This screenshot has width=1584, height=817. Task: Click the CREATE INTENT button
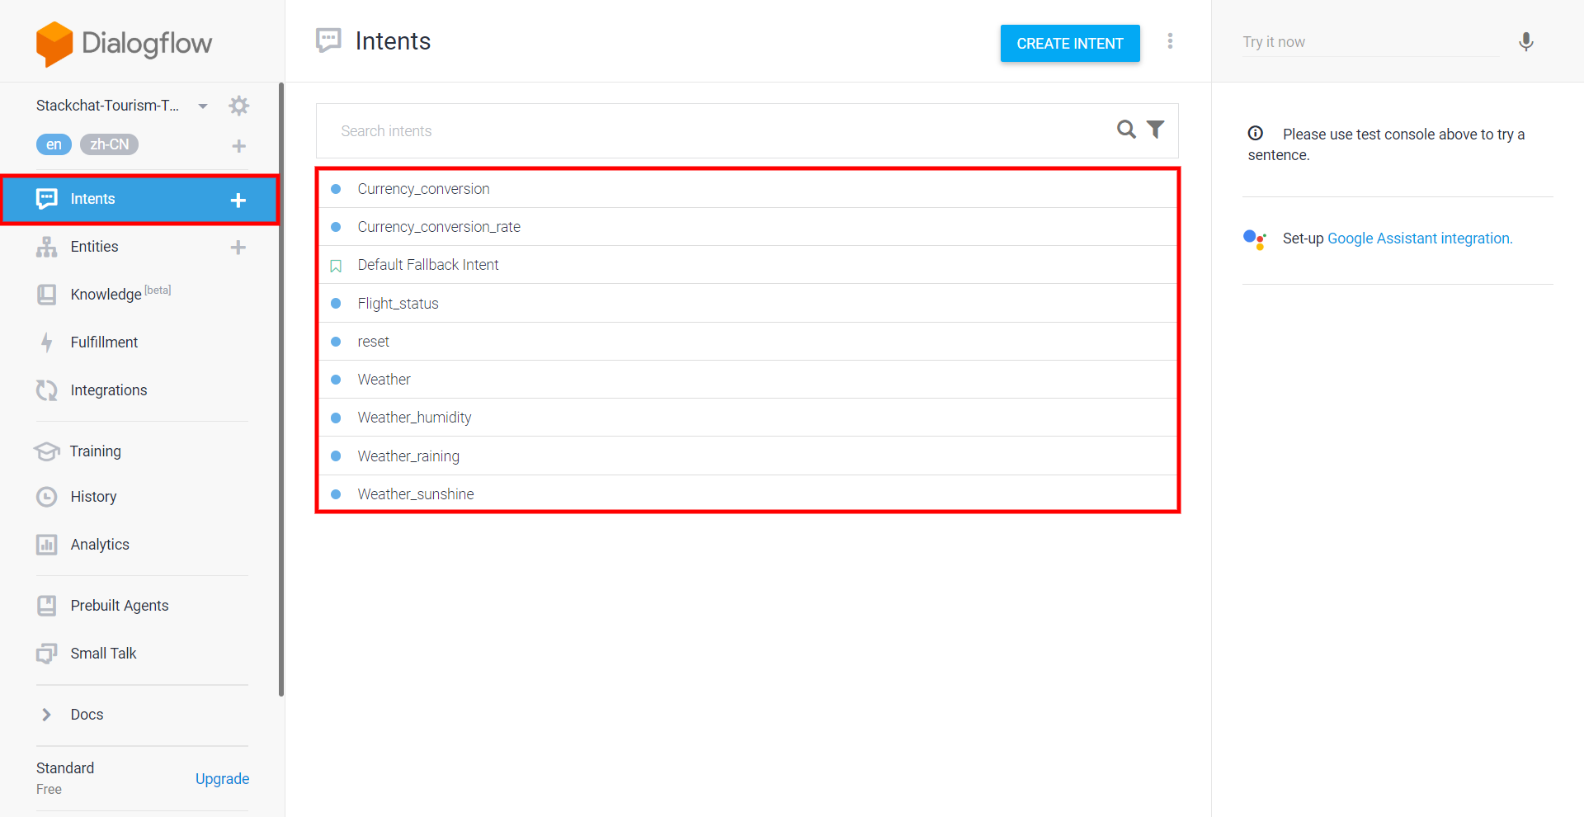tap(1070, 44)
